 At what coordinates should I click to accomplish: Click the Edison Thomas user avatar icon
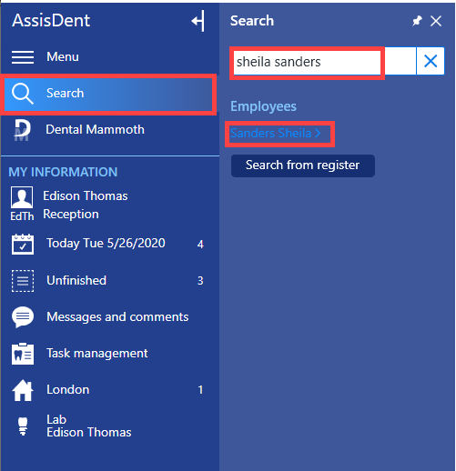22,197
